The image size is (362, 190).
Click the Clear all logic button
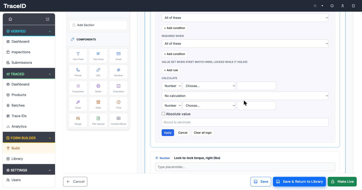[203, 133]
